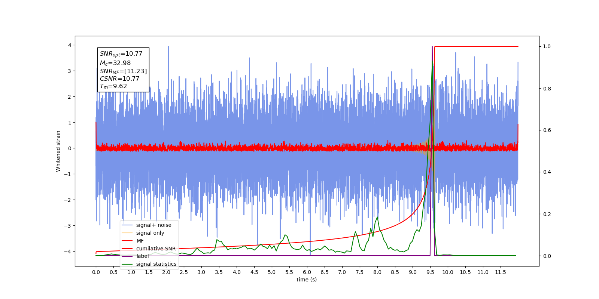This screenshot has height=299, width=599.
Task: Click the x-axis tick label 9.5
Action: coord(430,272)
